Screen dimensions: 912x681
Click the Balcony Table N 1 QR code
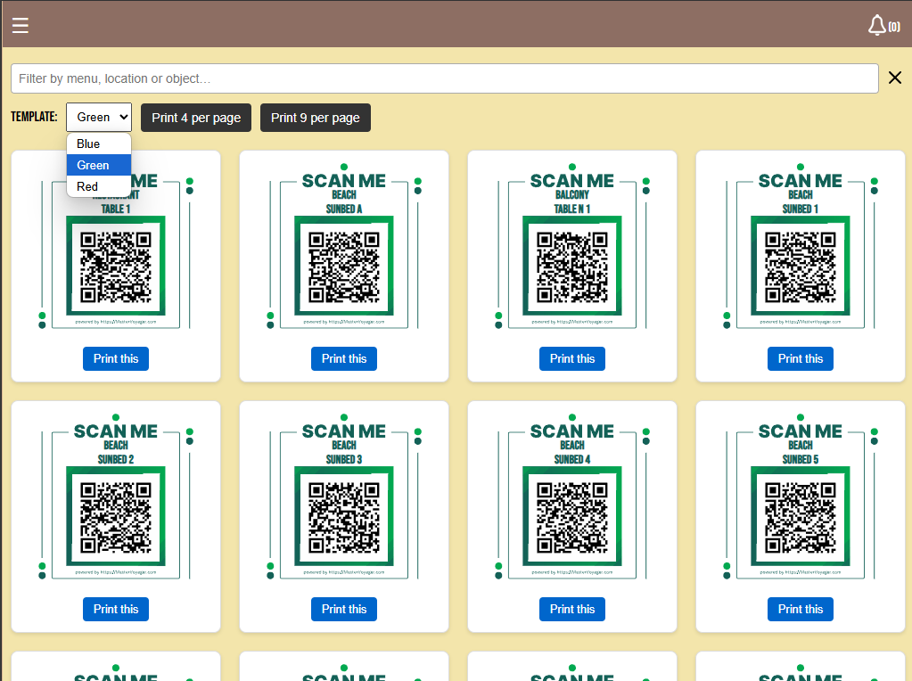pos(572,267)
